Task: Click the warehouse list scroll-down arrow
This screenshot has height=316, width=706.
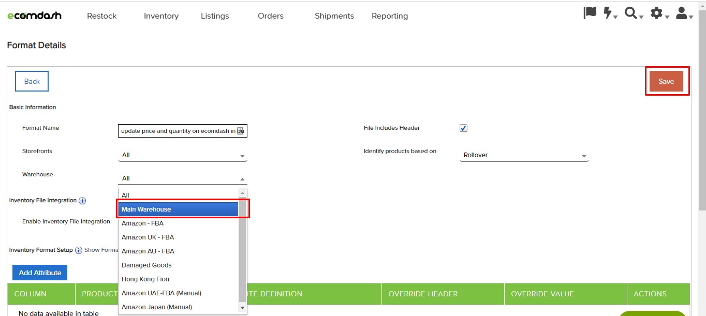Action: pos(242,307)
